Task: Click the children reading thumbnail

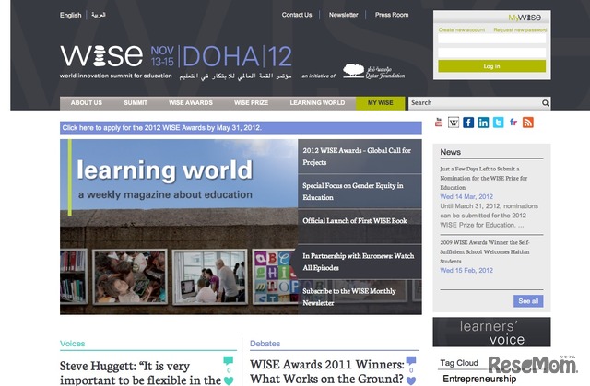Action: tap(130, 276)
